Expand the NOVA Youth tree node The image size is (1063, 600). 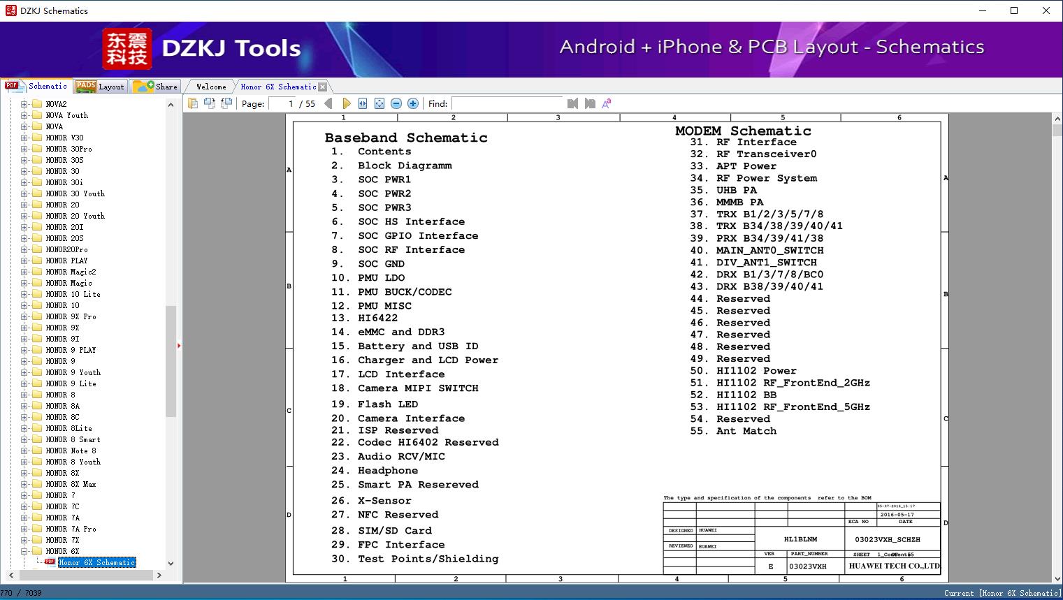tap(24, 115)
